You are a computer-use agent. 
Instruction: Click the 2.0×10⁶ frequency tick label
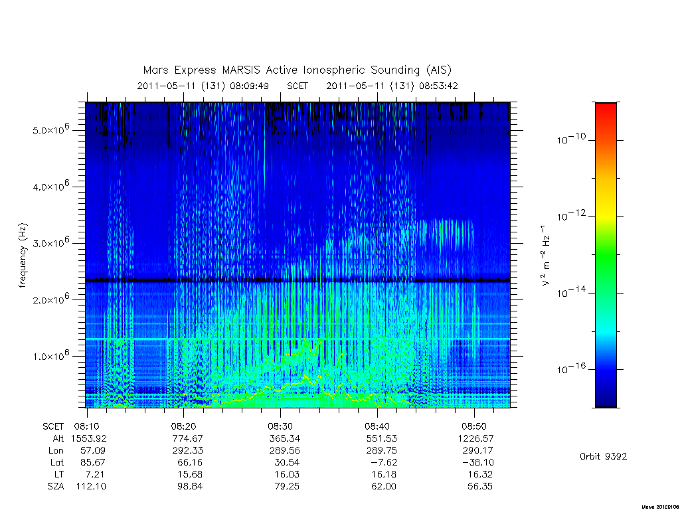point(50,299)
